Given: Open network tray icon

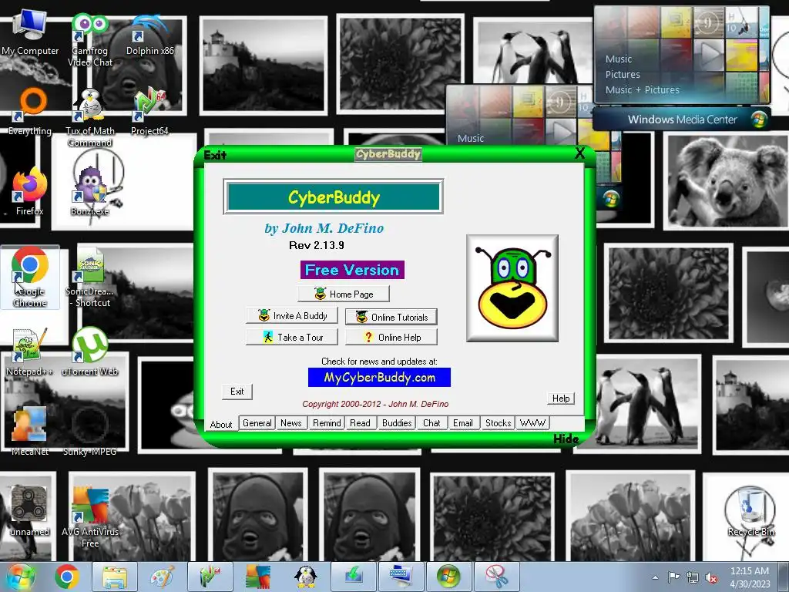Looking at the screenshot, I should (x=693, y=577).
